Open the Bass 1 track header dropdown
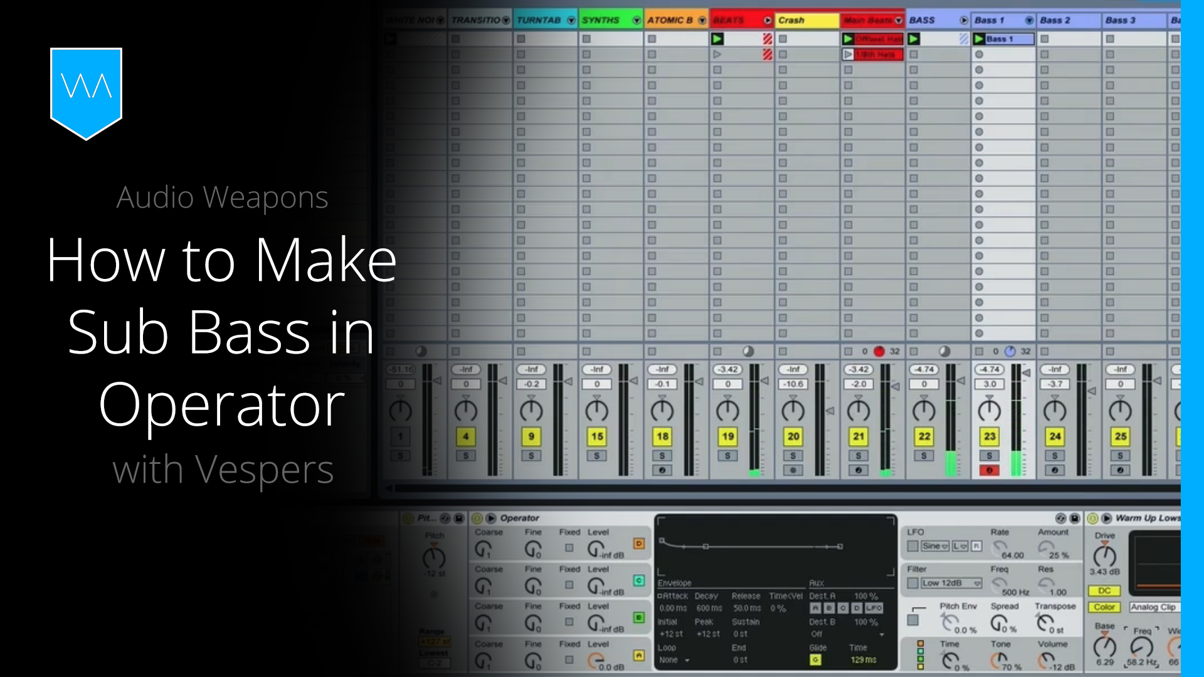The image size is (1204, 677). (x=1029, y=21)
